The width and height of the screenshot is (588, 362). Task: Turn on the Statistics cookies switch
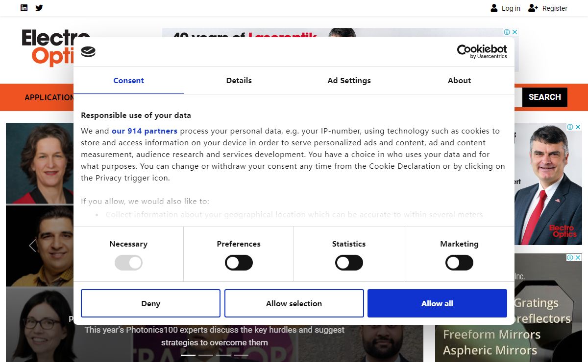[x=349, y=263]
